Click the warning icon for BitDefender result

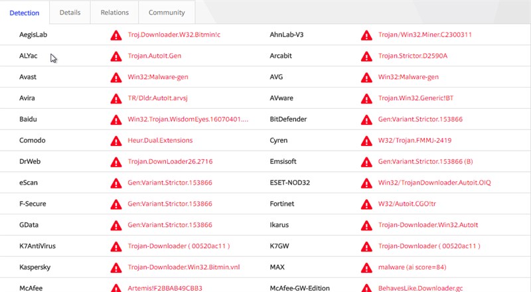(x=366, y=119)
